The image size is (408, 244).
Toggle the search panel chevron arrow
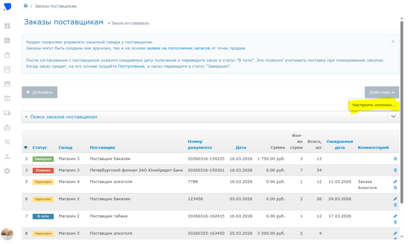coord(393,117)
